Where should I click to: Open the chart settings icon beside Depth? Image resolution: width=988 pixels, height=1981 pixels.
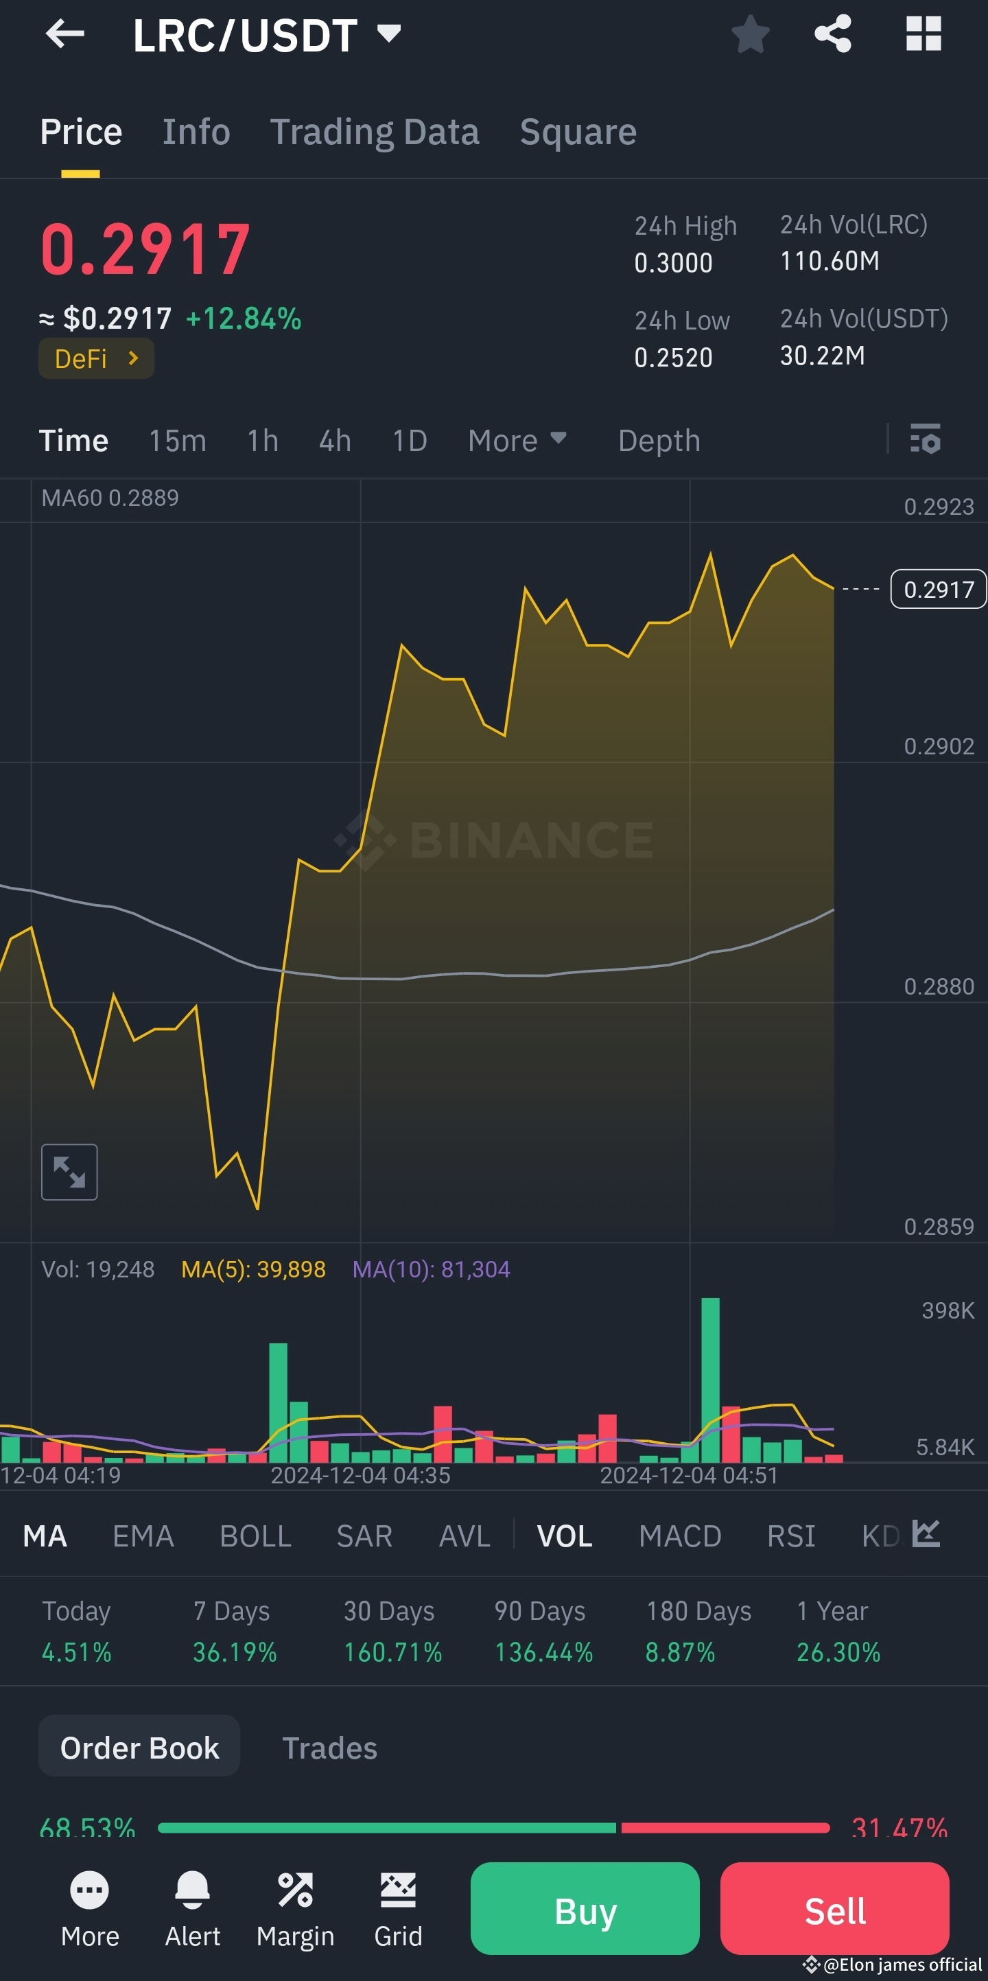pyautogui.click(x=926, y=440)
